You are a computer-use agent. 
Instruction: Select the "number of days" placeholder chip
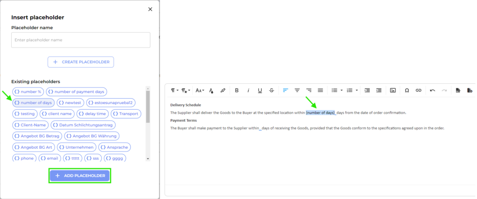click(x=33, y=103)
